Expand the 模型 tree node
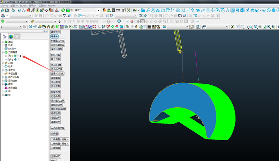279x161 pixels. coord(3,84)
